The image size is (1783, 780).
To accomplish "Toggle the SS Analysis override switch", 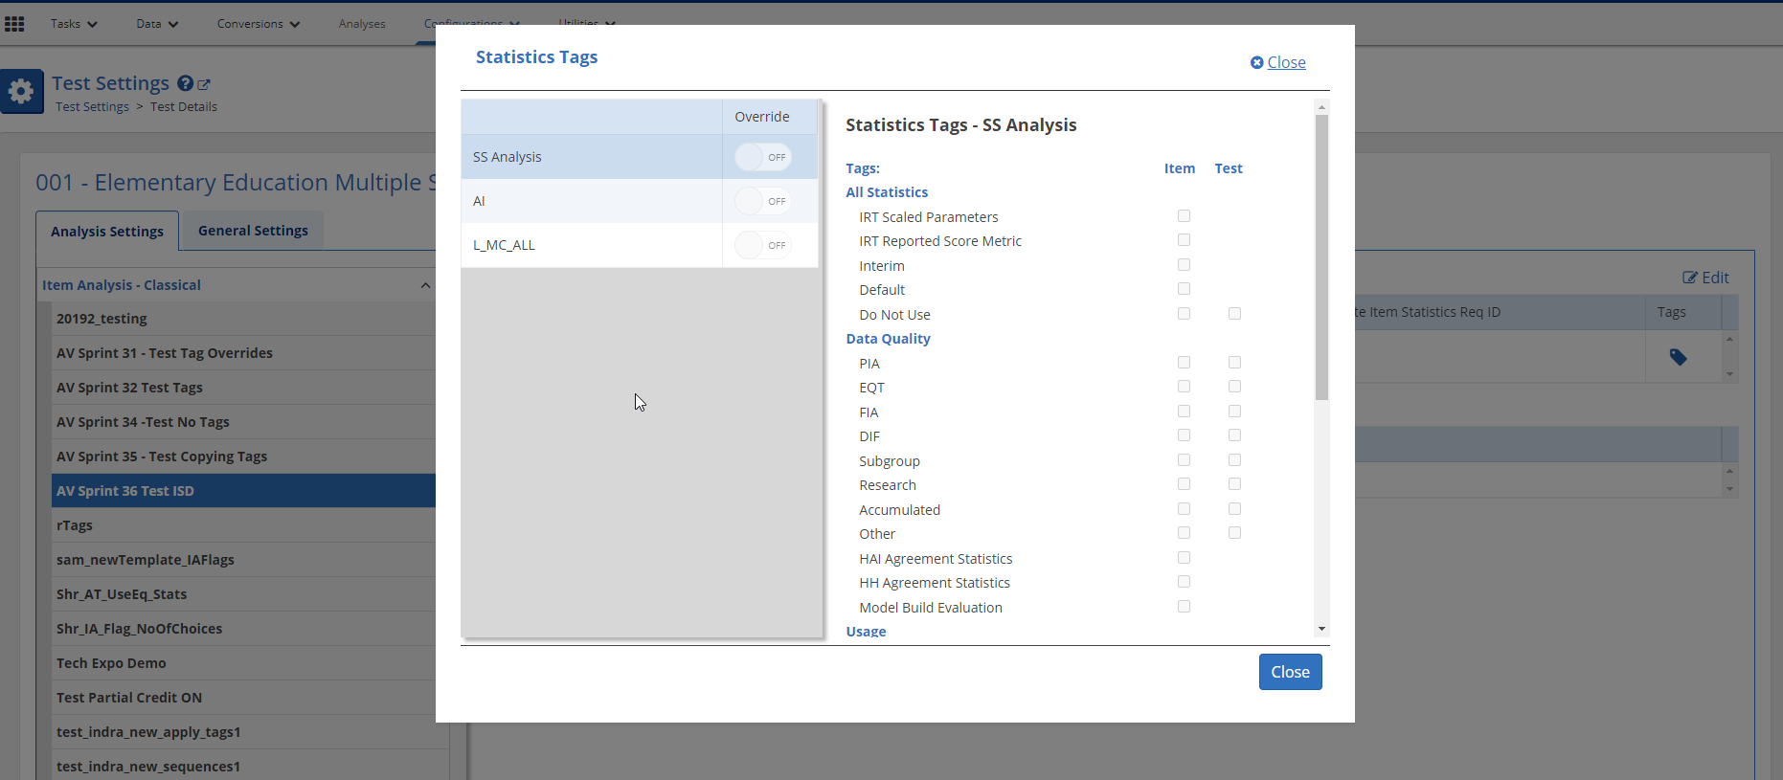I will coord(763,157).
